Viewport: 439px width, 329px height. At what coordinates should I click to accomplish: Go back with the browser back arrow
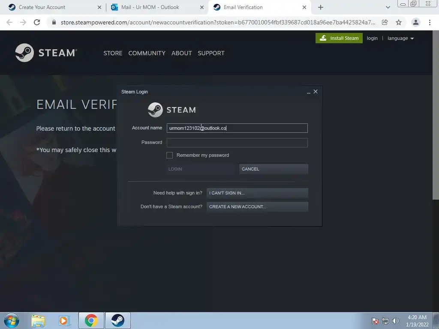pos(9,22)
